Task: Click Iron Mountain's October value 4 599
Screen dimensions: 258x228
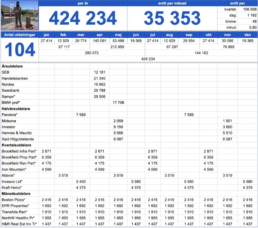Action: (208, 170)
